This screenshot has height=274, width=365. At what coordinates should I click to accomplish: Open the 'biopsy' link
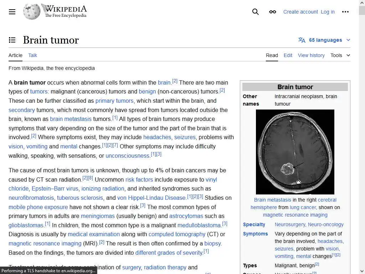(213, 243)
